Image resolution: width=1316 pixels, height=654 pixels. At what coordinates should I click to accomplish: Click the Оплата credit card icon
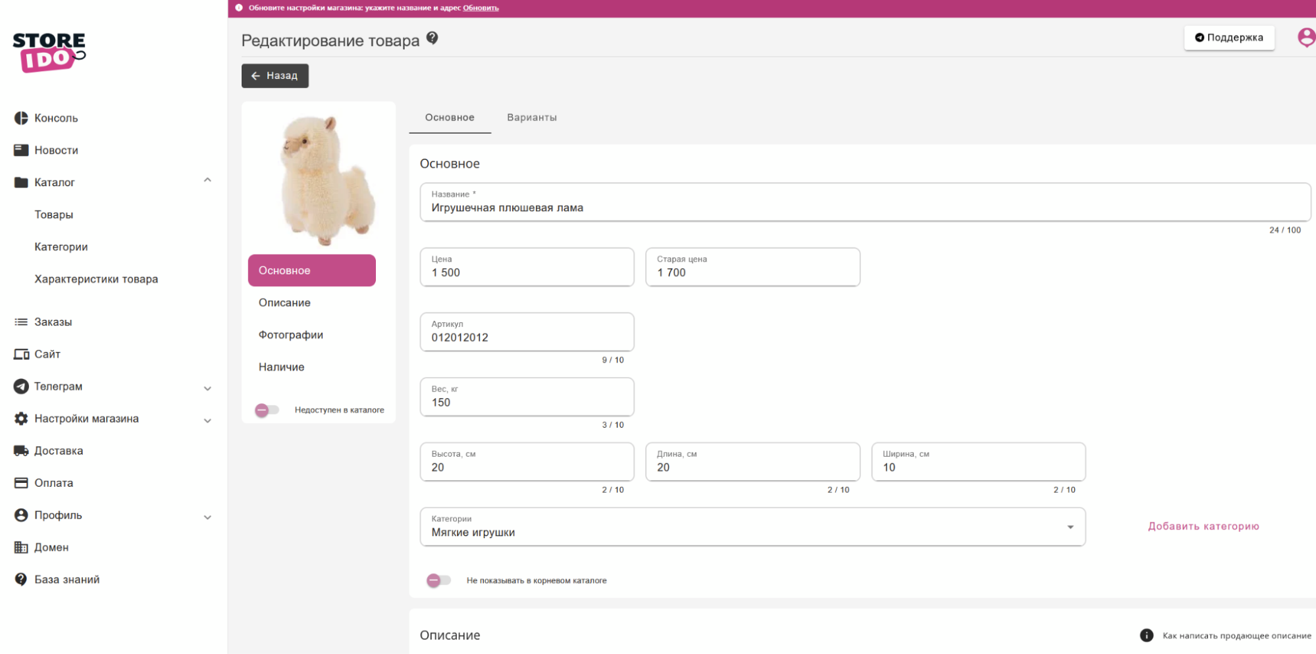coord(21,483)
